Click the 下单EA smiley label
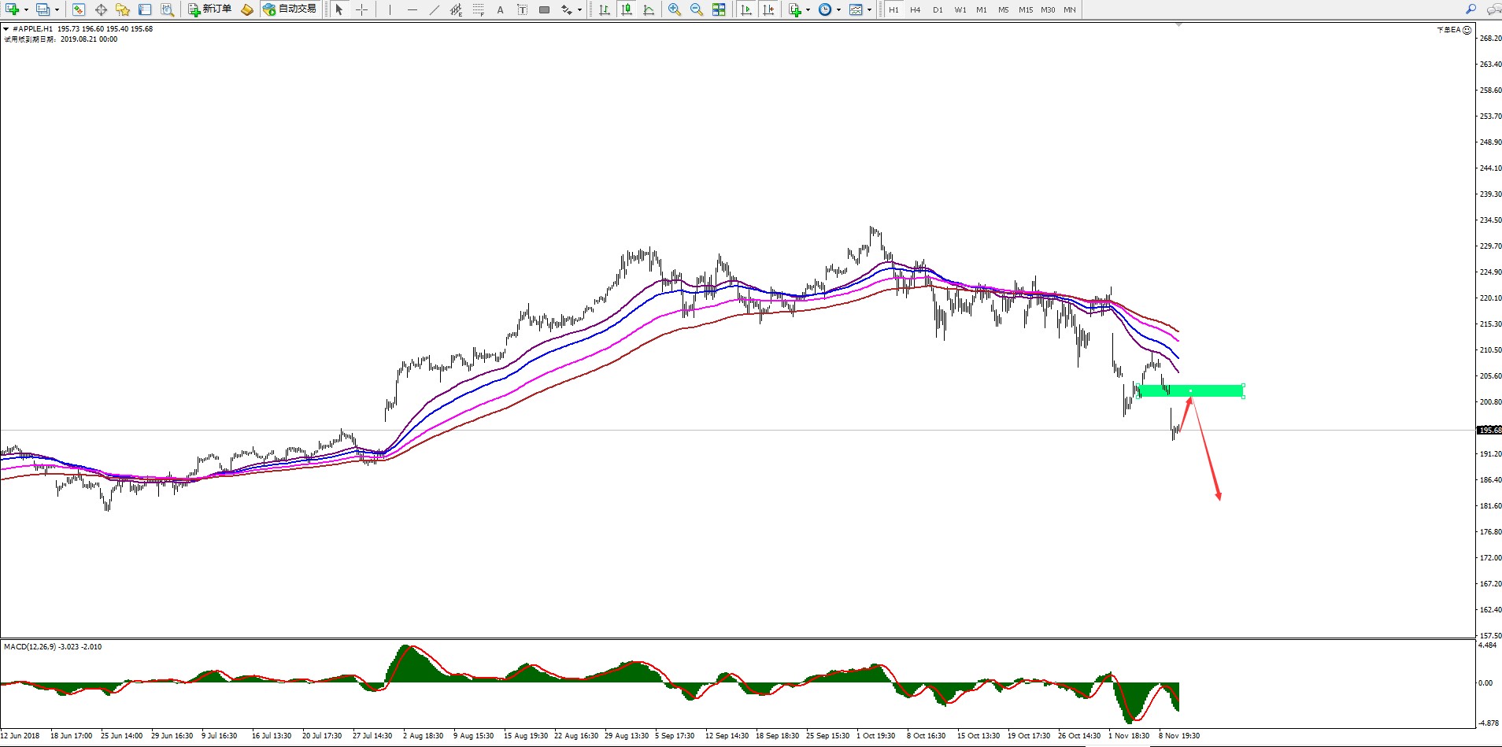 click(x=1454, y=30)
